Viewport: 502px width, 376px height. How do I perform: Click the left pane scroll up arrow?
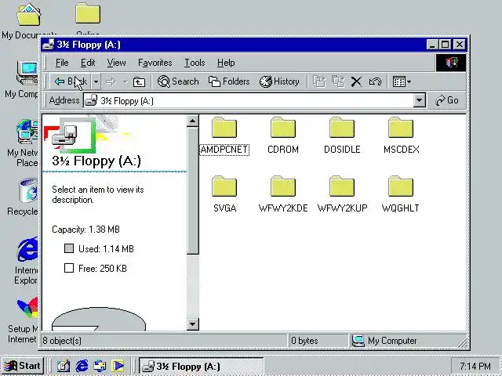point(193,121)
